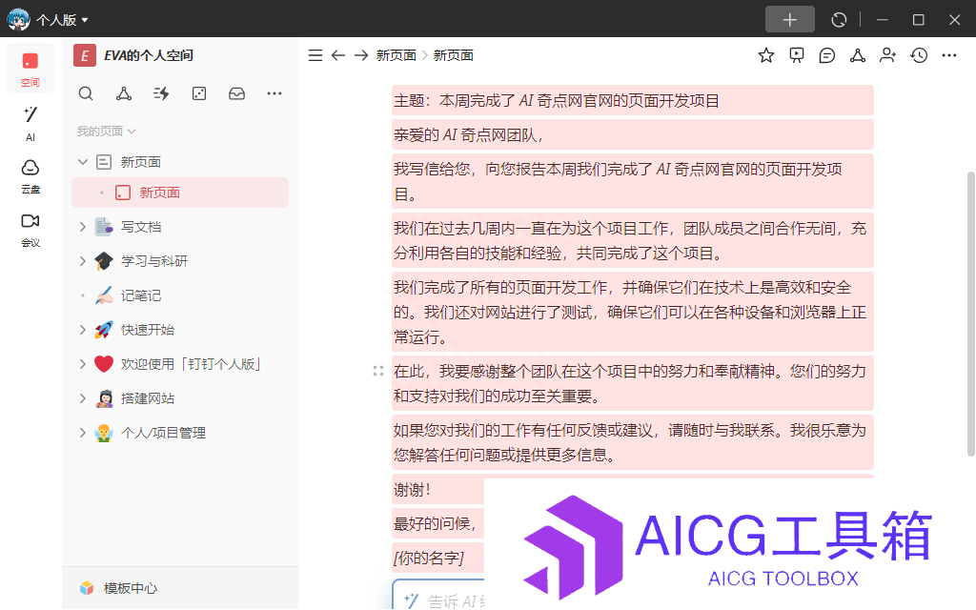Viewport: 976px width, 610px height.
Task: Open the page more options ellipsis
Action: click(949, 55)
